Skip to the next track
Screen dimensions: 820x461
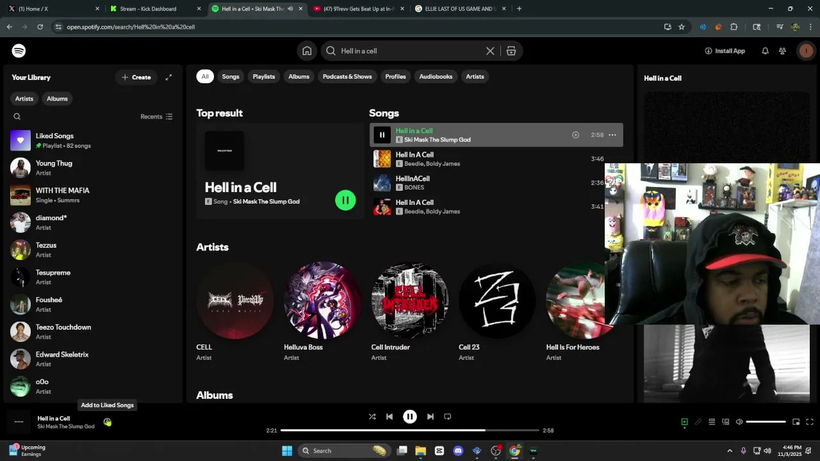(430, 417)
